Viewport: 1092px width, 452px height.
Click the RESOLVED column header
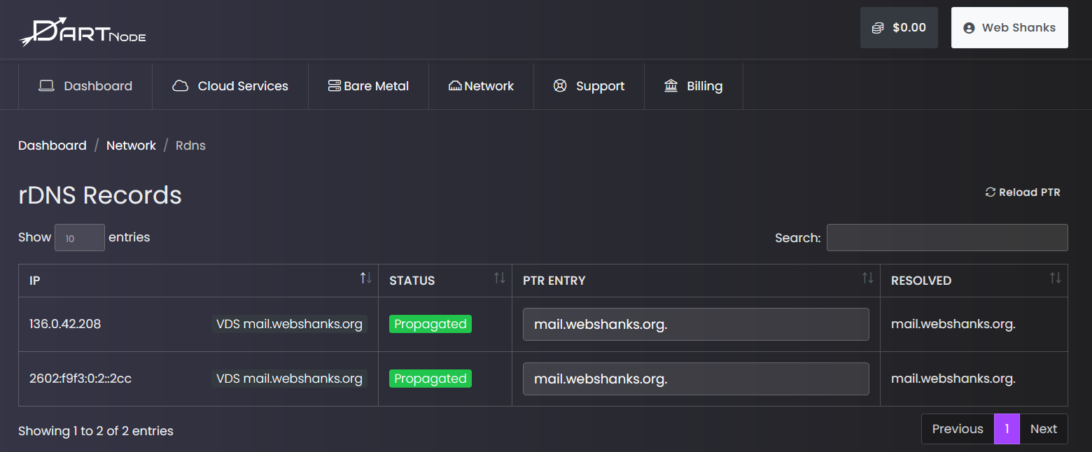pyautogui.click(x=974, y=281)
